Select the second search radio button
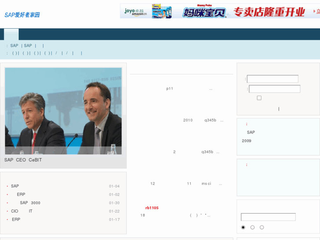The image size is (320, 240). coord(253,227)
